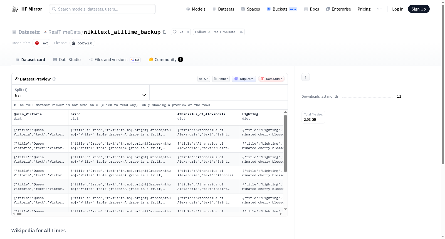
Task: Click the Community discussion count badge
Action: (181, 59)
